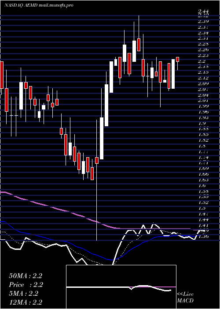Open the MACD inset chart panel
This screenshot has height=309, width=220.
coord(121,287)
